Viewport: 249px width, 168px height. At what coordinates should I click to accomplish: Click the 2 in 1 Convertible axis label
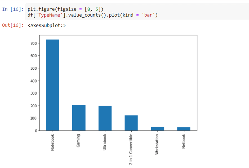tap(131, 149)
